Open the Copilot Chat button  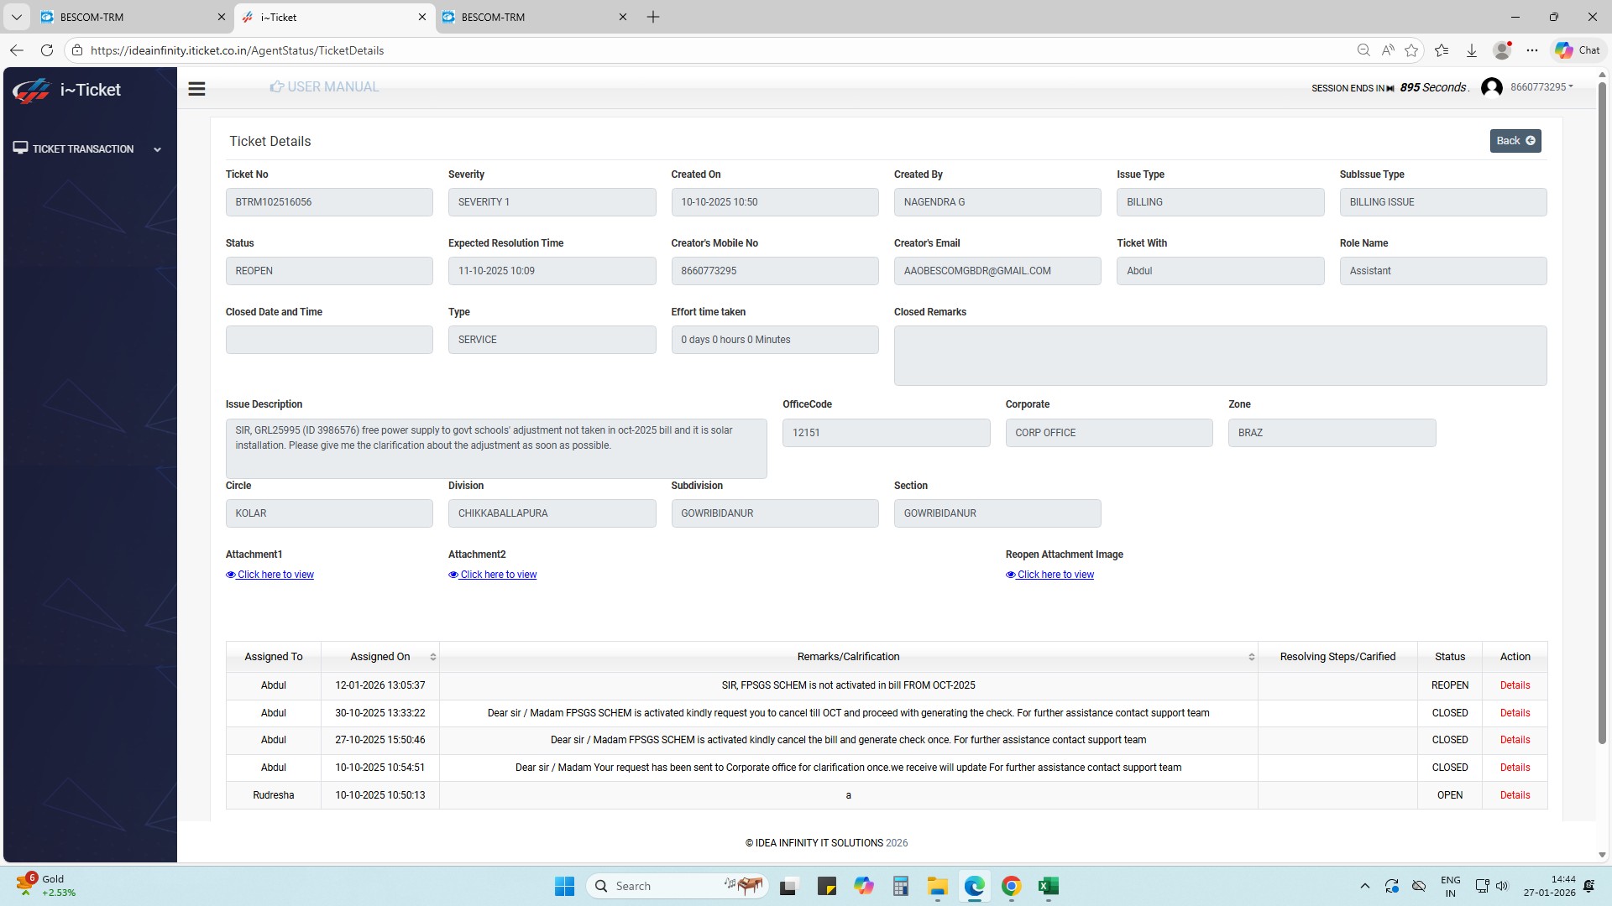click(x=1577, y=50)
